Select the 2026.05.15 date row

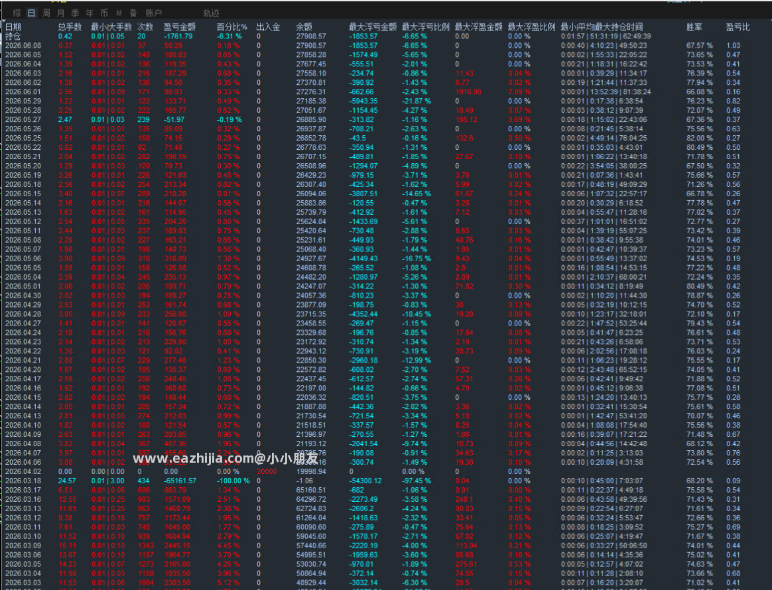[23, 194]
